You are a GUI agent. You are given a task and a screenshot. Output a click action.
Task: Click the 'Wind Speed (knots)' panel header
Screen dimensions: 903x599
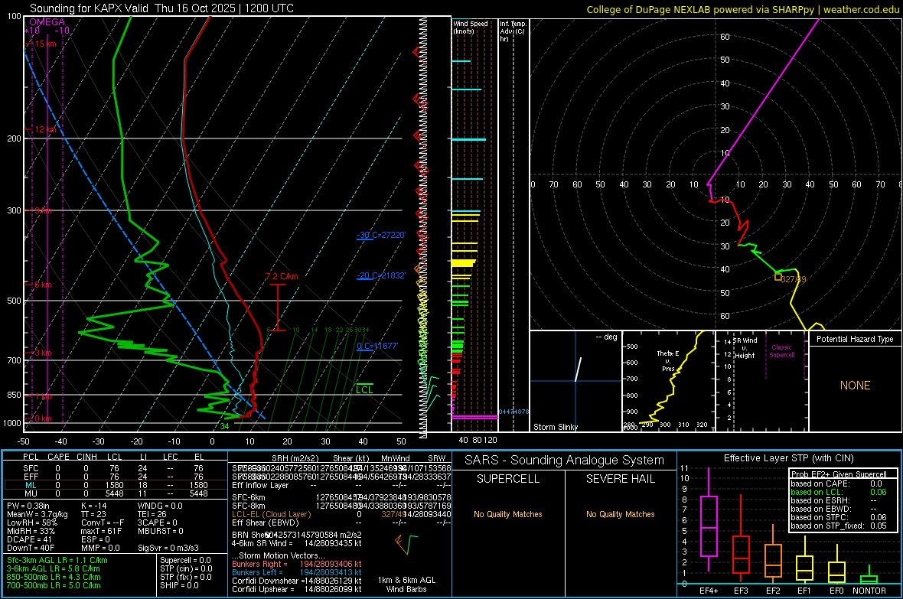471,27
